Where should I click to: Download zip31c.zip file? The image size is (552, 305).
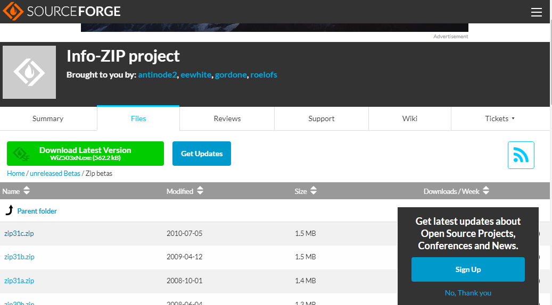pyautogui.click(x=19, y=233)
